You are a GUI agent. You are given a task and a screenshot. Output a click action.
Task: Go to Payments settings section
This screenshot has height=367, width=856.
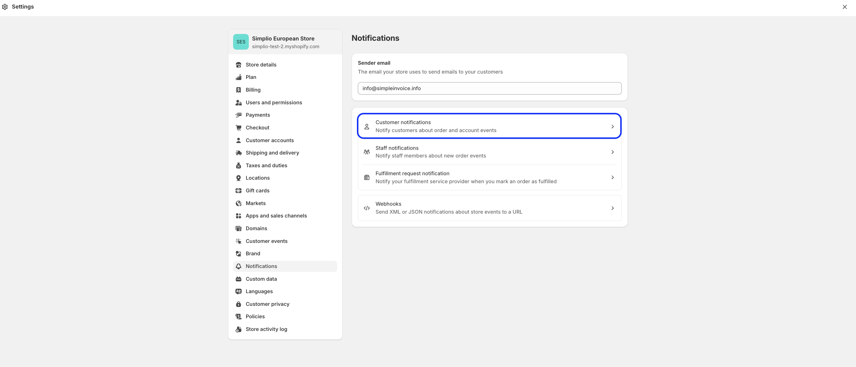[x=257, y=115]
